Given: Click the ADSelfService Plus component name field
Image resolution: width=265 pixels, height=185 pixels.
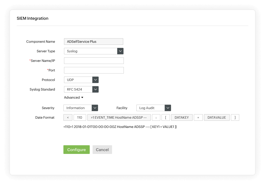Looking at the screenshot, I should [x=94, y=41].
